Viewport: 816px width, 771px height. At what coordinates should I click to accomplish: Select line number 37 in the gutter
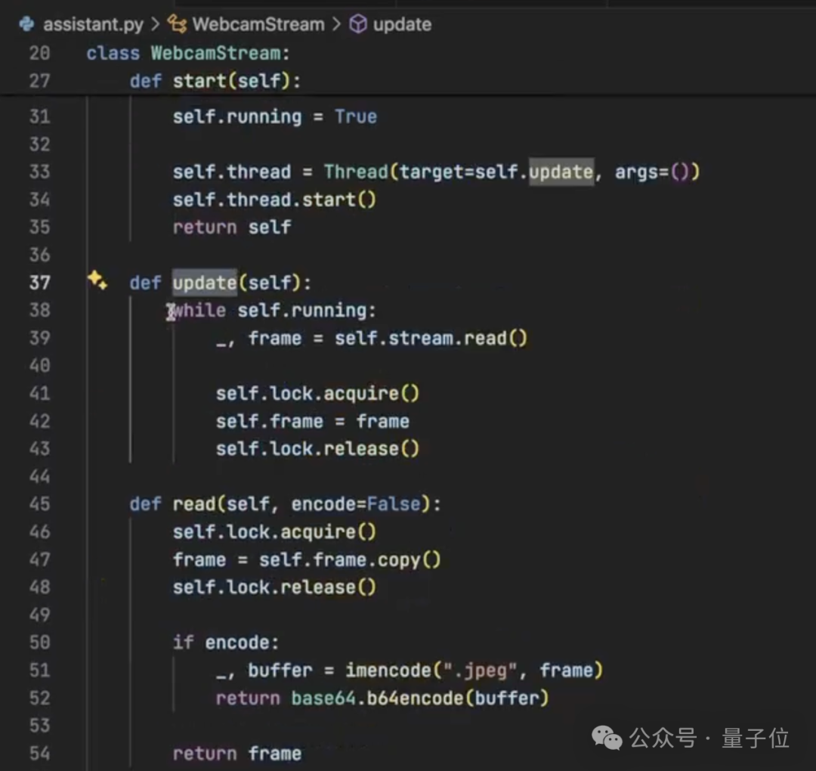coord(39,283)
